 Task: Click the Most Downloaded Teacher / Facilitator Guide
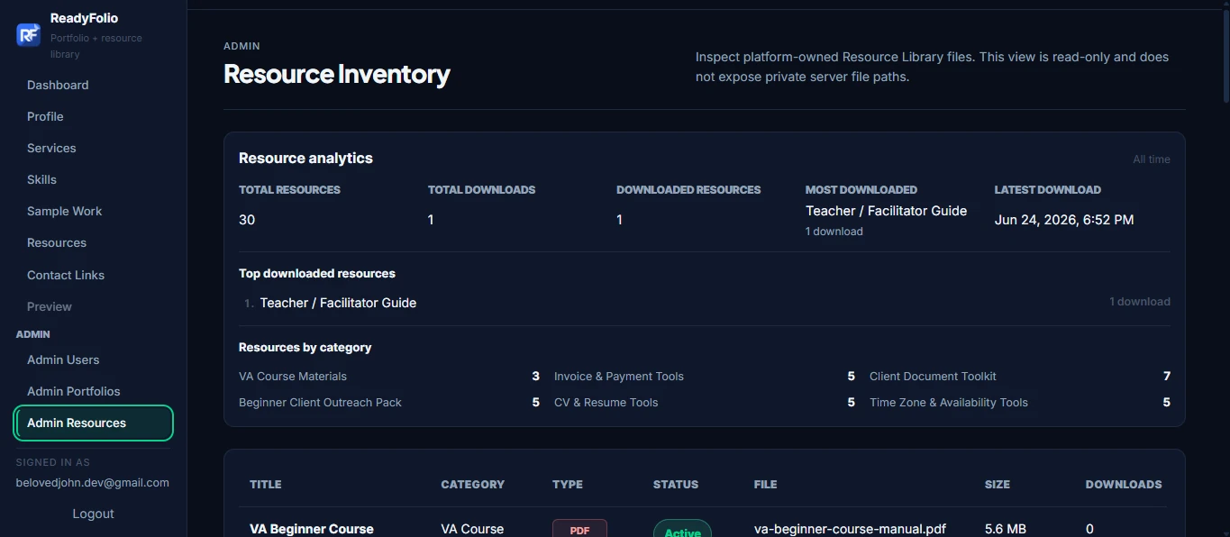point(886,211)
